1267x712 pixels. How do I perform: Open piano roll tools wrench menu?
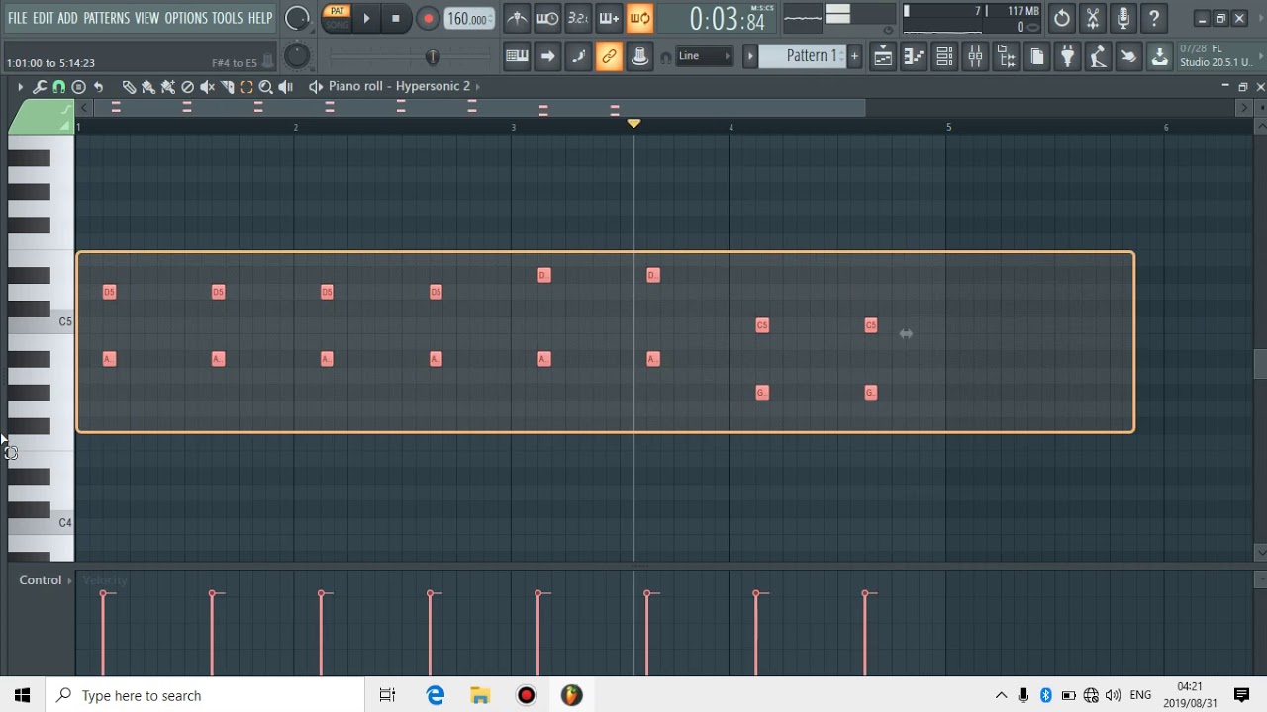pyautogui.click(x=40, y=87)
